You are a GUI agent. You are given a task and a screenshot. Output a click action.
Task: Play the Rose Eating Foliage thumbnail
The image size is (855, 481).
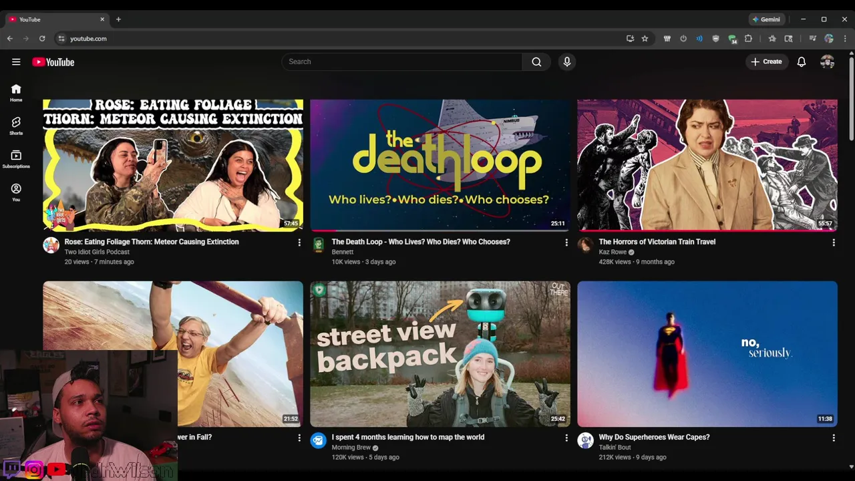tap(173, 165)
